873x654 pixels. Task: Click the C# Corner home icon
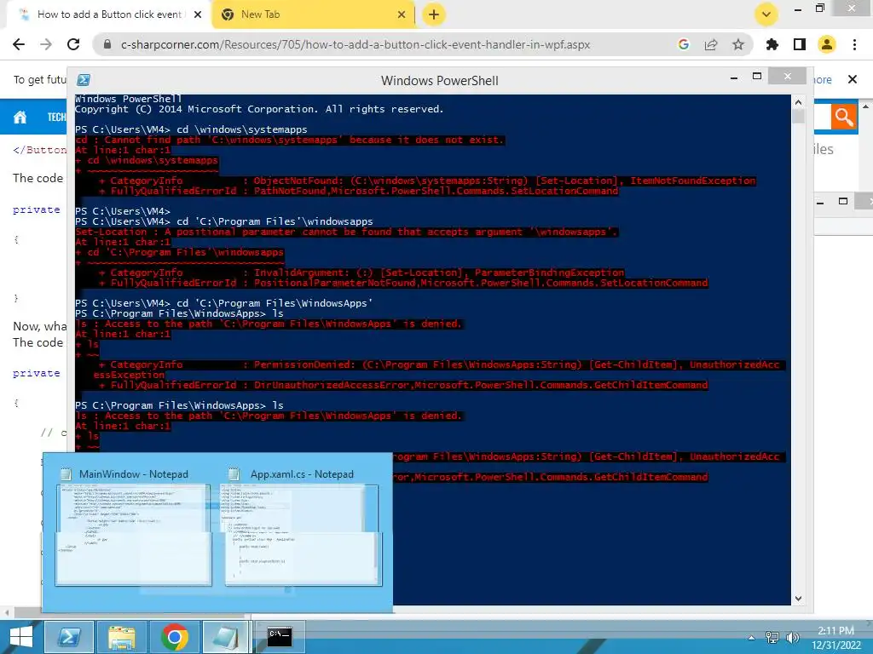[x=20, y=117]
